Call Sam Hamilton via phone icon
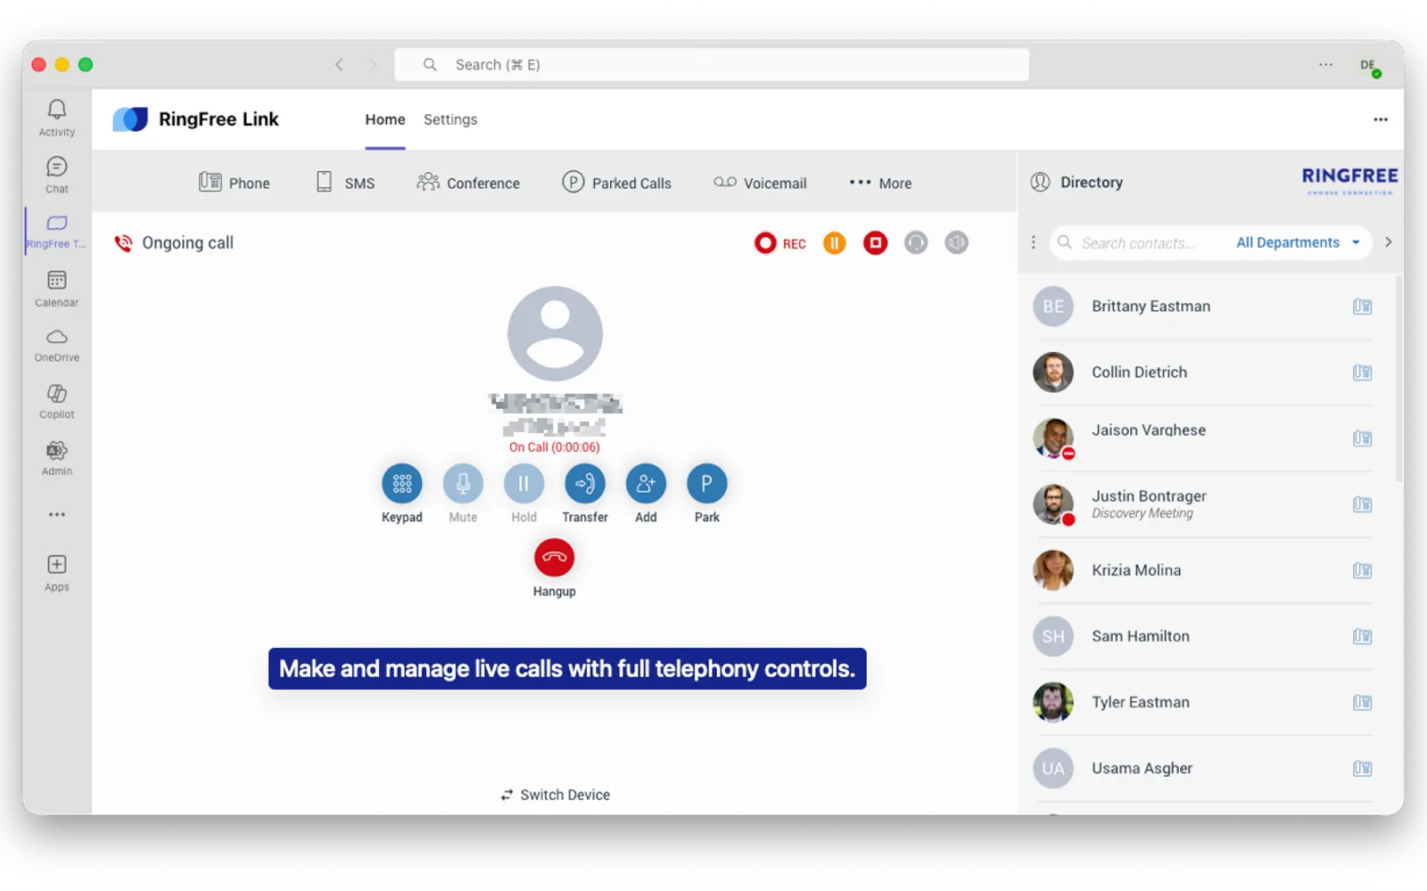Image resolution: width=1427 pixels, height=891 pixels. (x=1362, y=636)
